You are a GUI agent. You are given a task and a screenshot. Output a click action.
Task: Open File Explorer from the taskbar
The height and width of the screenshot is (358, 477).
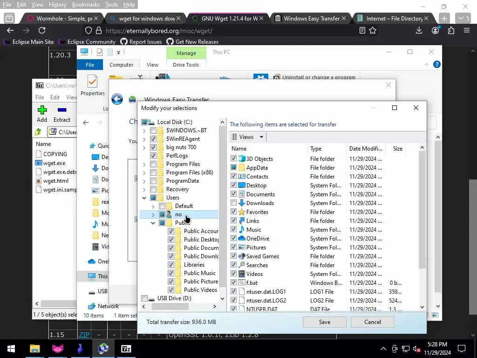pos(34,349)
